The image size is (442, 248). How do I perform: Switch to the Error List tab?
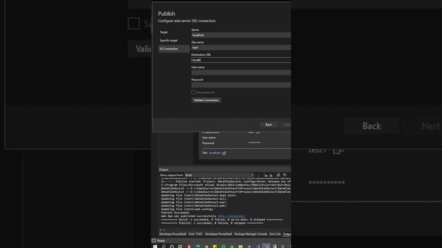pyautogui.click(x=275, y=234)
